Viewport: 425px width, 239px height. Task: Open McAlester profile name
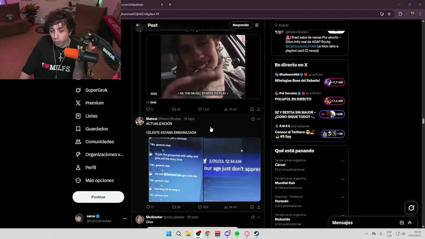pos(154,217)
